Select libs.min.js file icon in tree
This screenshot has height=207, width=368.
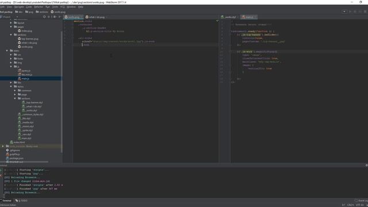tap(20, 75)
